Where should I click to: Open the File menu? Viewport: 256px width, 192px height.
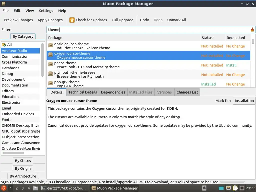(x=5, y=11)
